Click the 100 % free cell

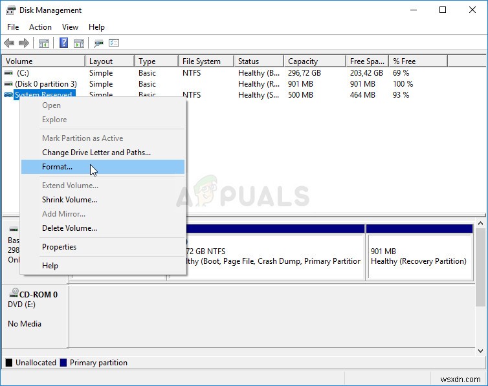[x=403, y=84]
